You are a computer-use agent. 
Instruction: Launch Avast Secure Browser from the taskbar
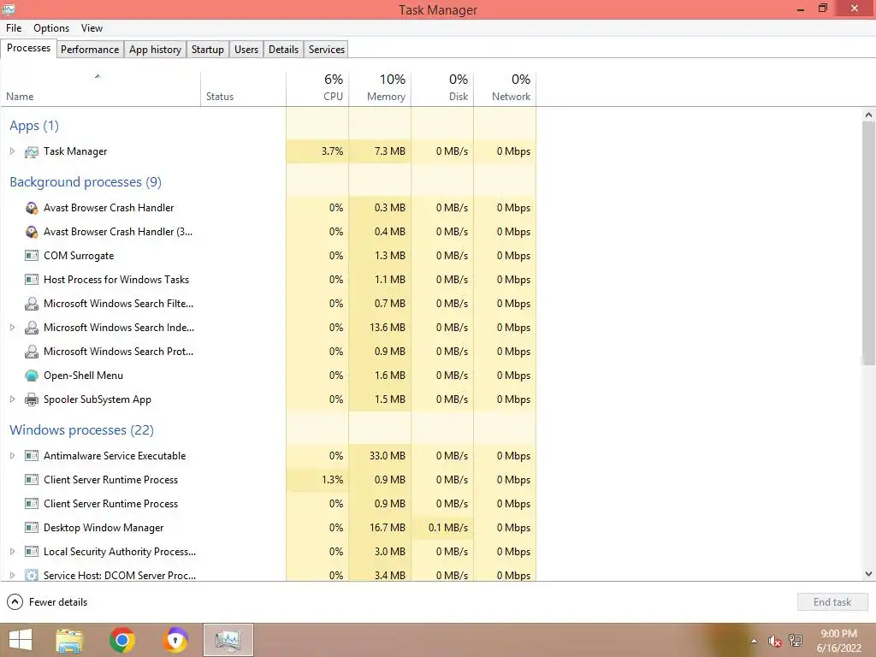tap(175, 640)
